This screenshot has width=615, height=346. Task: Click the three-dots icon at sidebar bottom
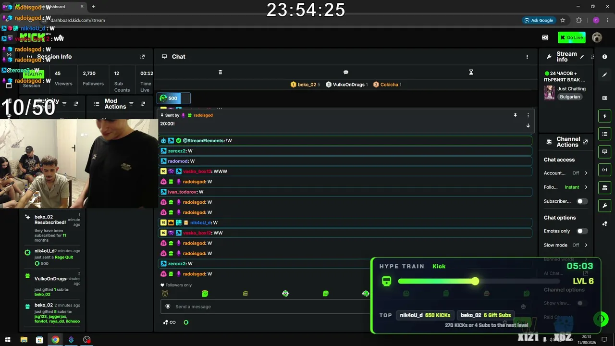pyautogui.click(x=605, y=224)
